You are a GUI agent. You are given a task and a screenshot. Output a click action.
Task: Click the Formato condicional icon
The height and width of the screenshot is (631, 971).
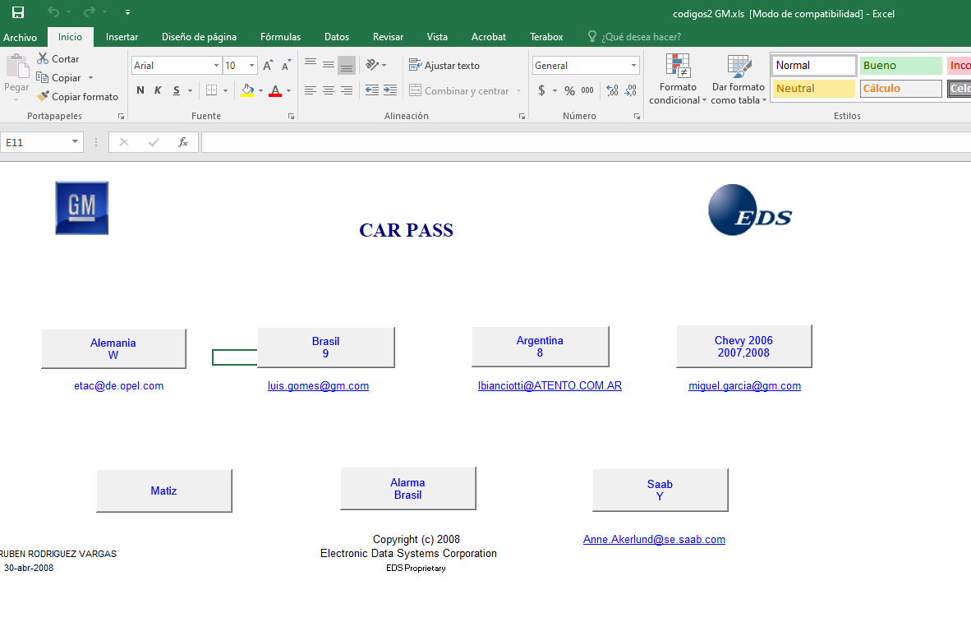[678, 67]
